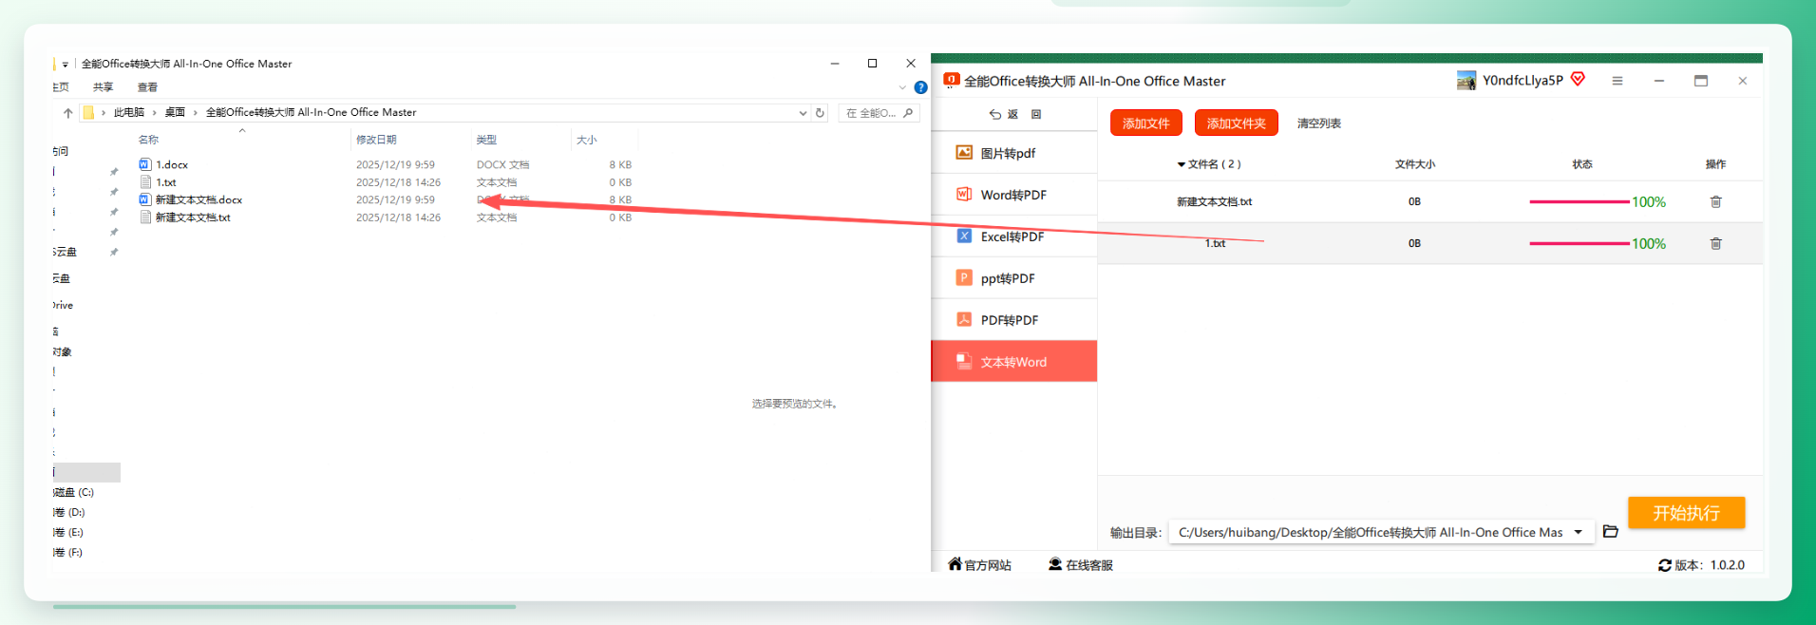Collapse the 文件名 (2) column triangle
This screenshot has height=625, width=1816.
(x=1181, y=164)
